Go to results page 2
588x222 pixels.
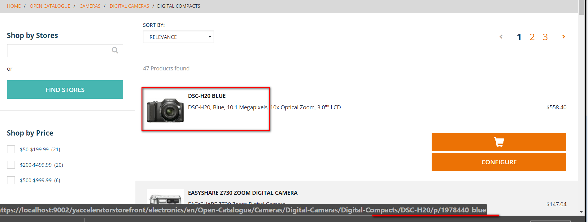532,37
